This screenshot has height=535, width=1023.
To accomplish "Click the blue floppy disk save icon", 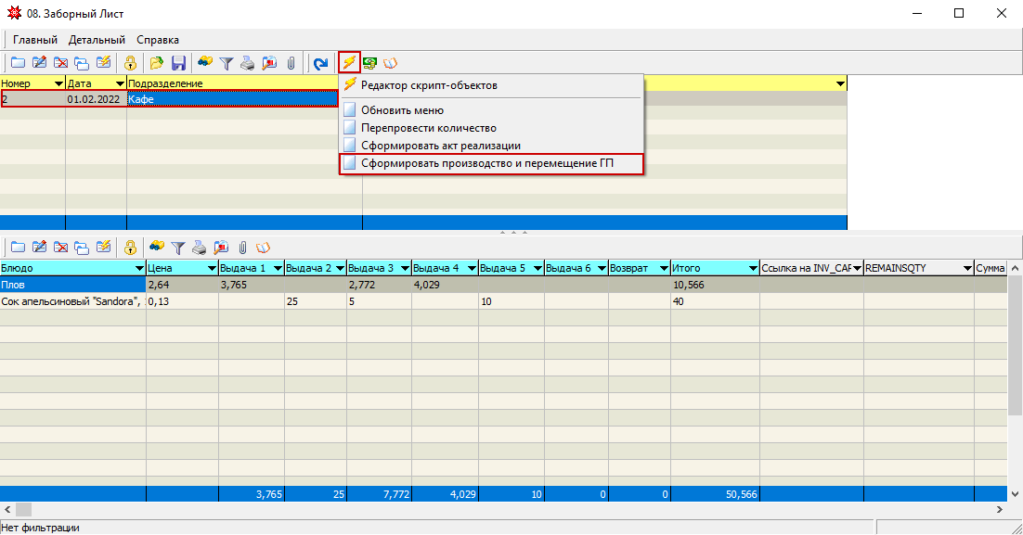I will tap(178, 63).
